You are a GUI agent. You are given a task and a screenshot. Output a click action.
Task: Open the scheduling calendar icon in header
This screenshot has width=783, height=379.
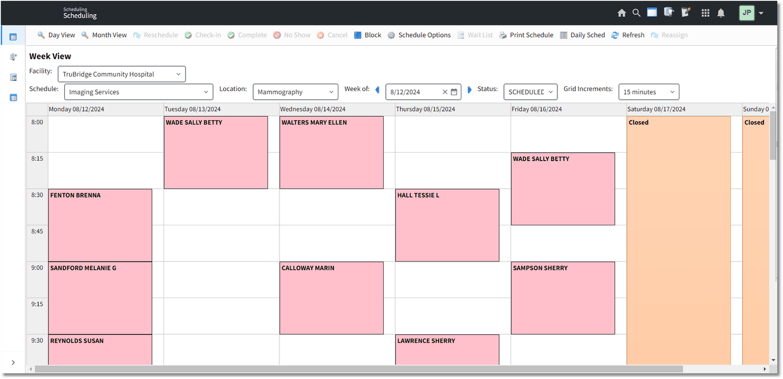coord(652,12)
